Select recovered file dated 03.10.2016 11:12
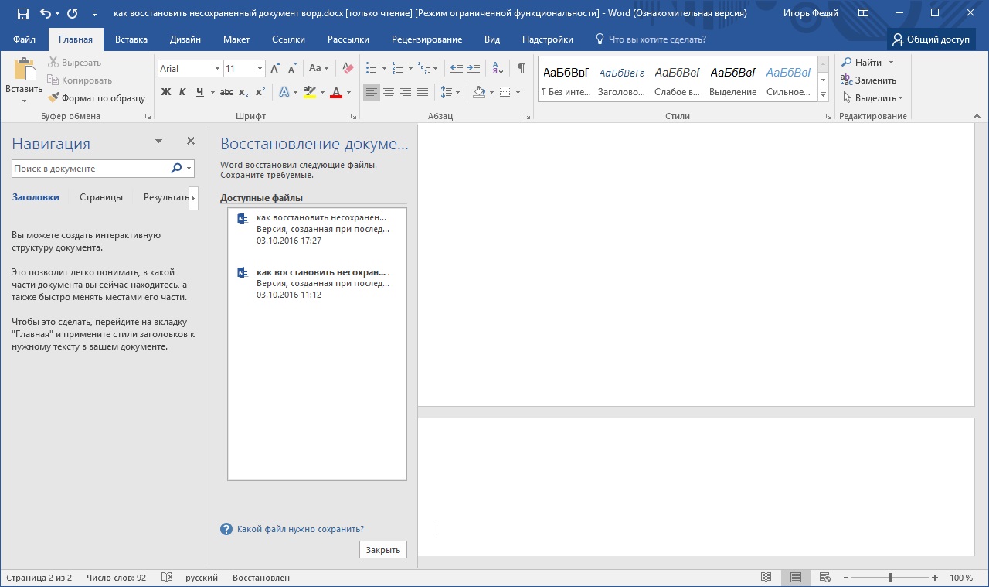The height and width of the screenshot is (587, 989). (x=317, y=283)
